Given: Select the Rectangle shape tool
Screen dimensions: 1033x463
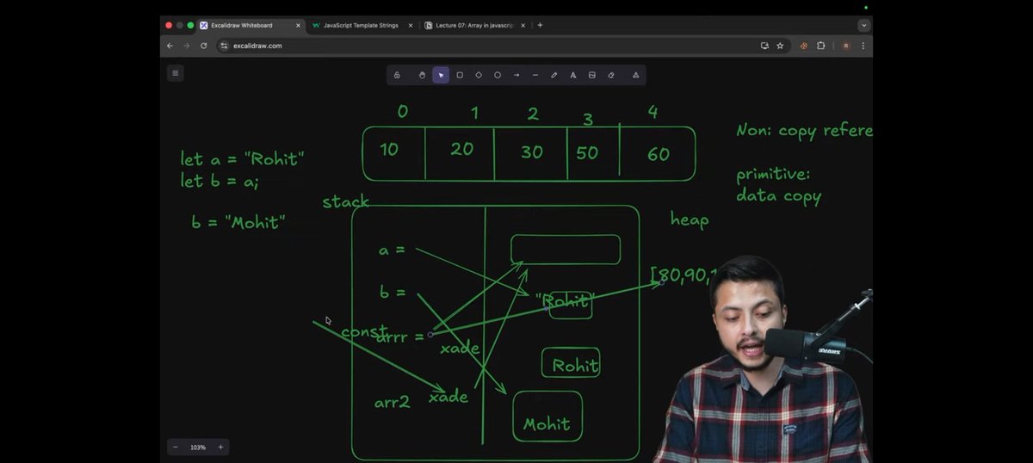Looking at the screenshot, I should pos(460,75).
